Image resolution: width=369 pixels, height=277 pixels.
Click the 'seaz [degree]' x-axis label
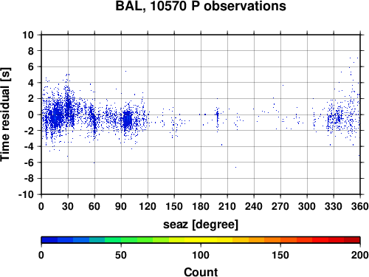click(201, 225)
